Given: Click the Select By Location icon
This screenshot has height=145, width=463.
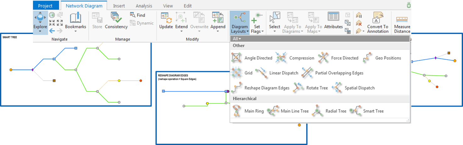Looking at the screenshot, I should pyautogui.click(x=348, y=23).
